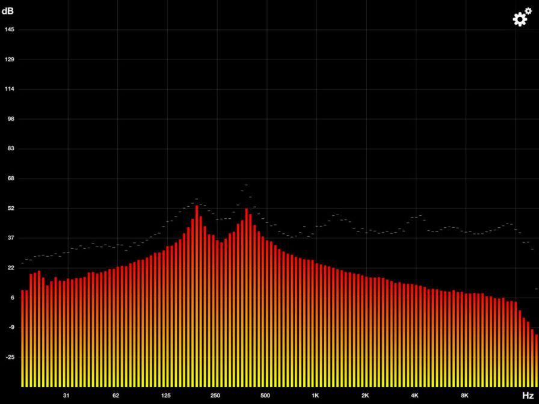The height and width of the screenshot is (404, 539).
Task: Tap the -25 dB scale label
Action: (9, 357)
